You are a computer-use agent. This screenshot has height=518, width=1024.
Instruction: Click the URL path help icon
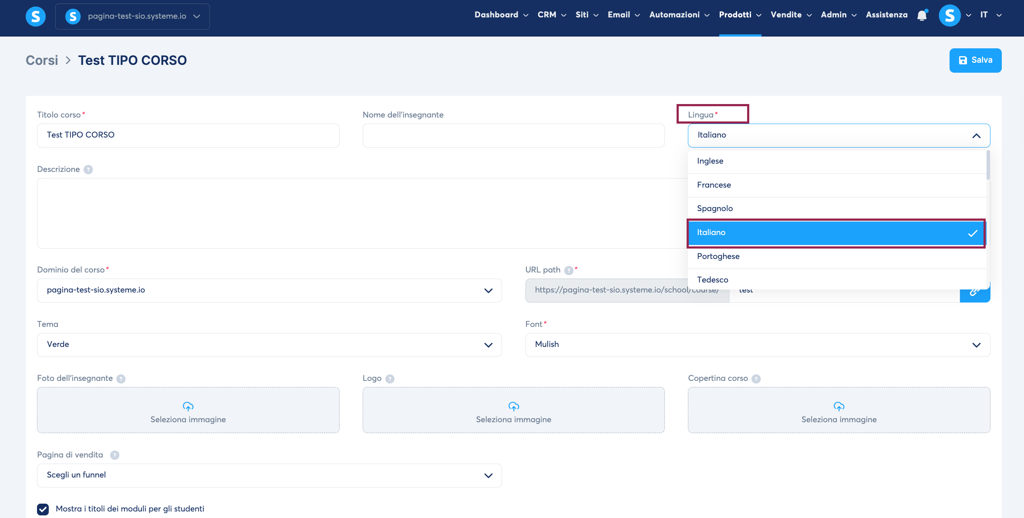(569, 270)
